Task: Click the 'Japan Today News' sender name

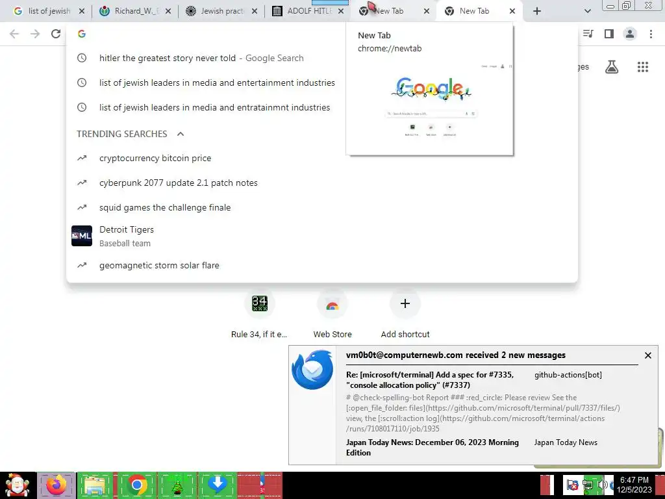Action: click(566, 442)
